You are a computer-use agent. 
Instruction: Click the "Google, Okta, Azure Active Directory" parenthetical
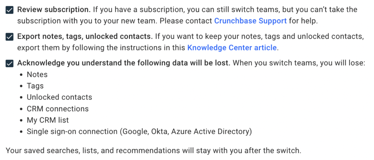186,131
